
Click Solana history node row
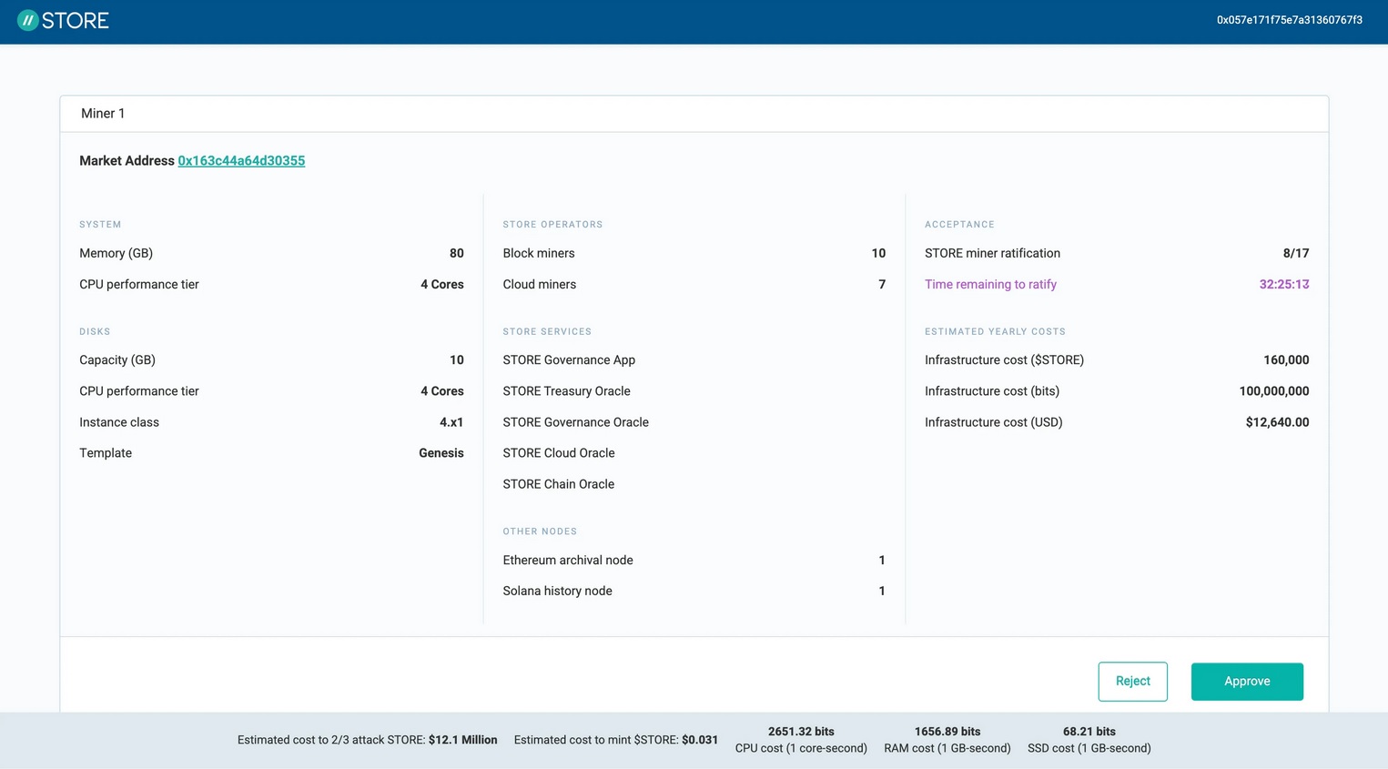[x=694, y=592]
